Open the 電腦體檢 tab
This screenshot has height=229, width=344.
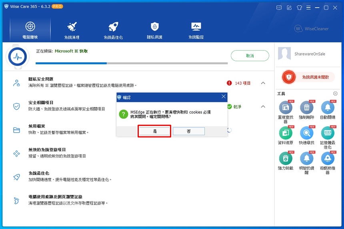[30, 30]
